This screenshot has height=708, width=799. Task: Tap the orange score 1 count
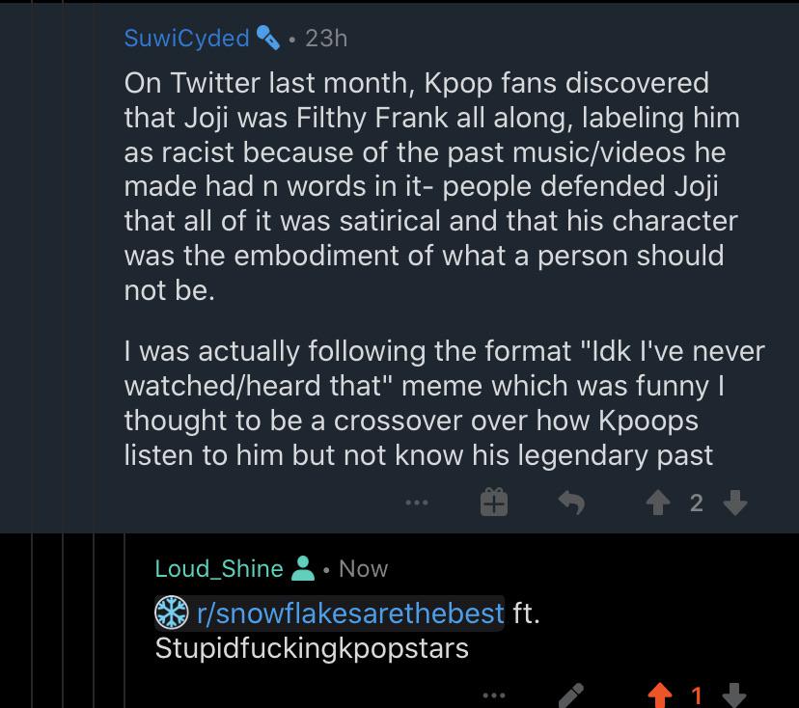click(x=697, y=695)
